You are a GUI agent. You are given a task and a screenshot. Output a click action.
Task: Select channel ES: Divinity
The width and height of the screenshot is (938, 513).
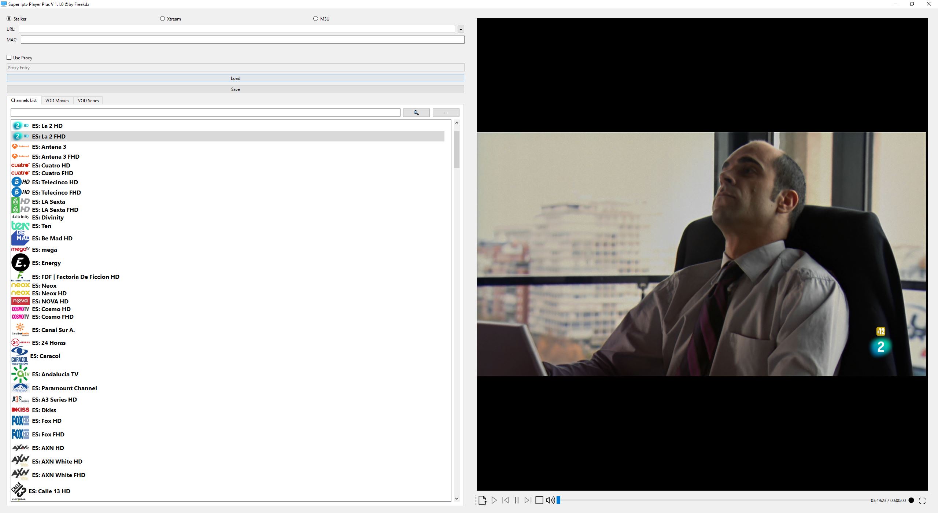(228, 217)
